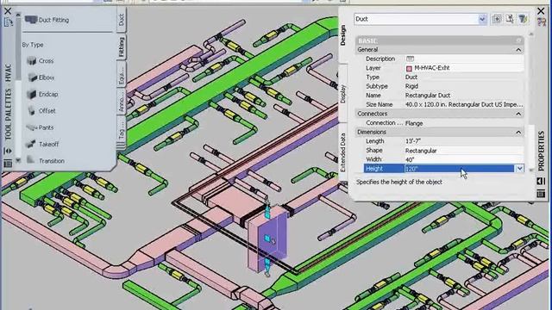This screenshot has height=310, width=552.
Task: Click the Name value Rectangular Duct
Action: (x=428, y=96)
